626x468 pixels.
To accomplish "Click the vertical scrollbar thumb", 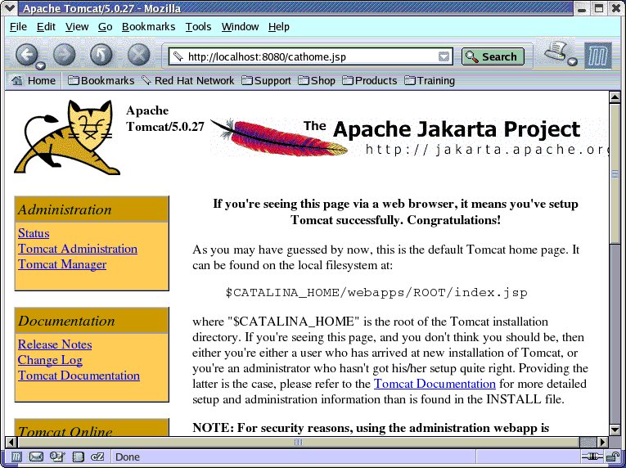I will pyautogui.click(x=615, y=173).
